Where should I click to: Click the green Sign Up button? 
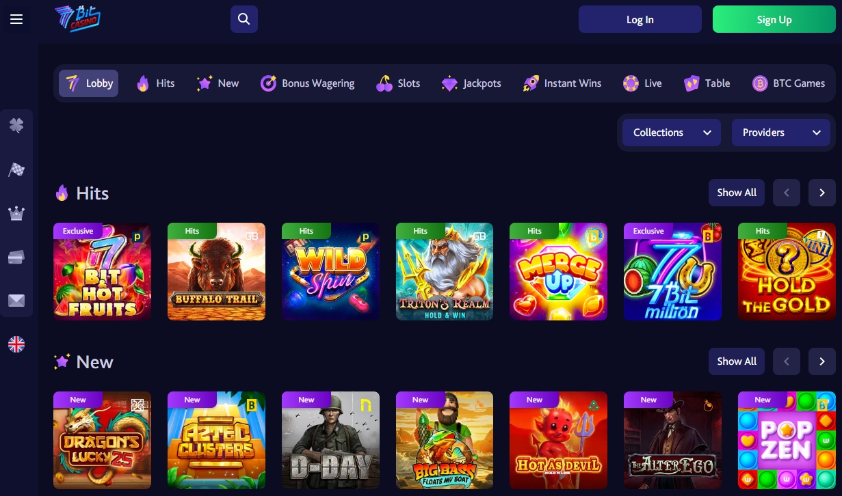[774, 19]
